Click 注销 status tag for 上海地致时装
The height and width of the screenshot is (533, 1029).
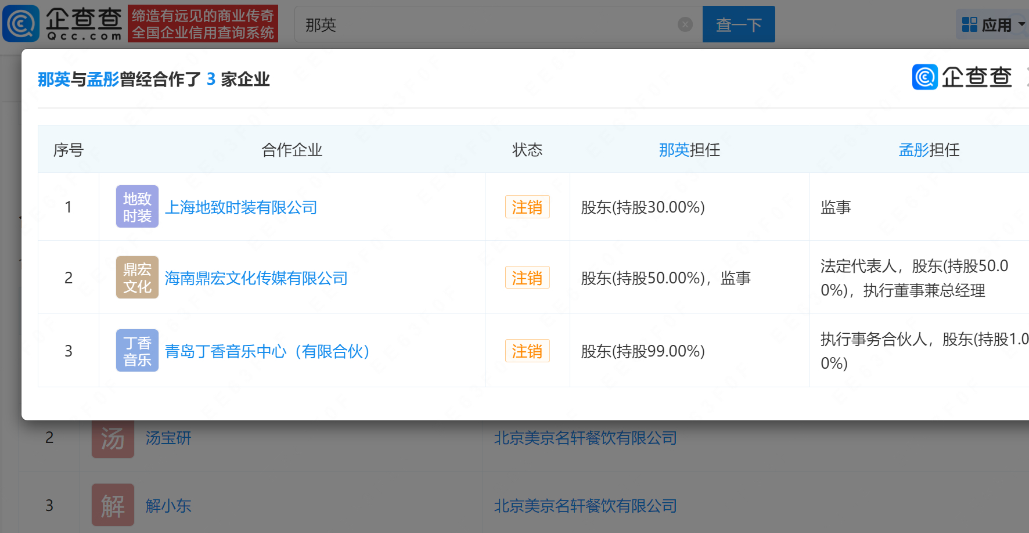click(527, 207)
